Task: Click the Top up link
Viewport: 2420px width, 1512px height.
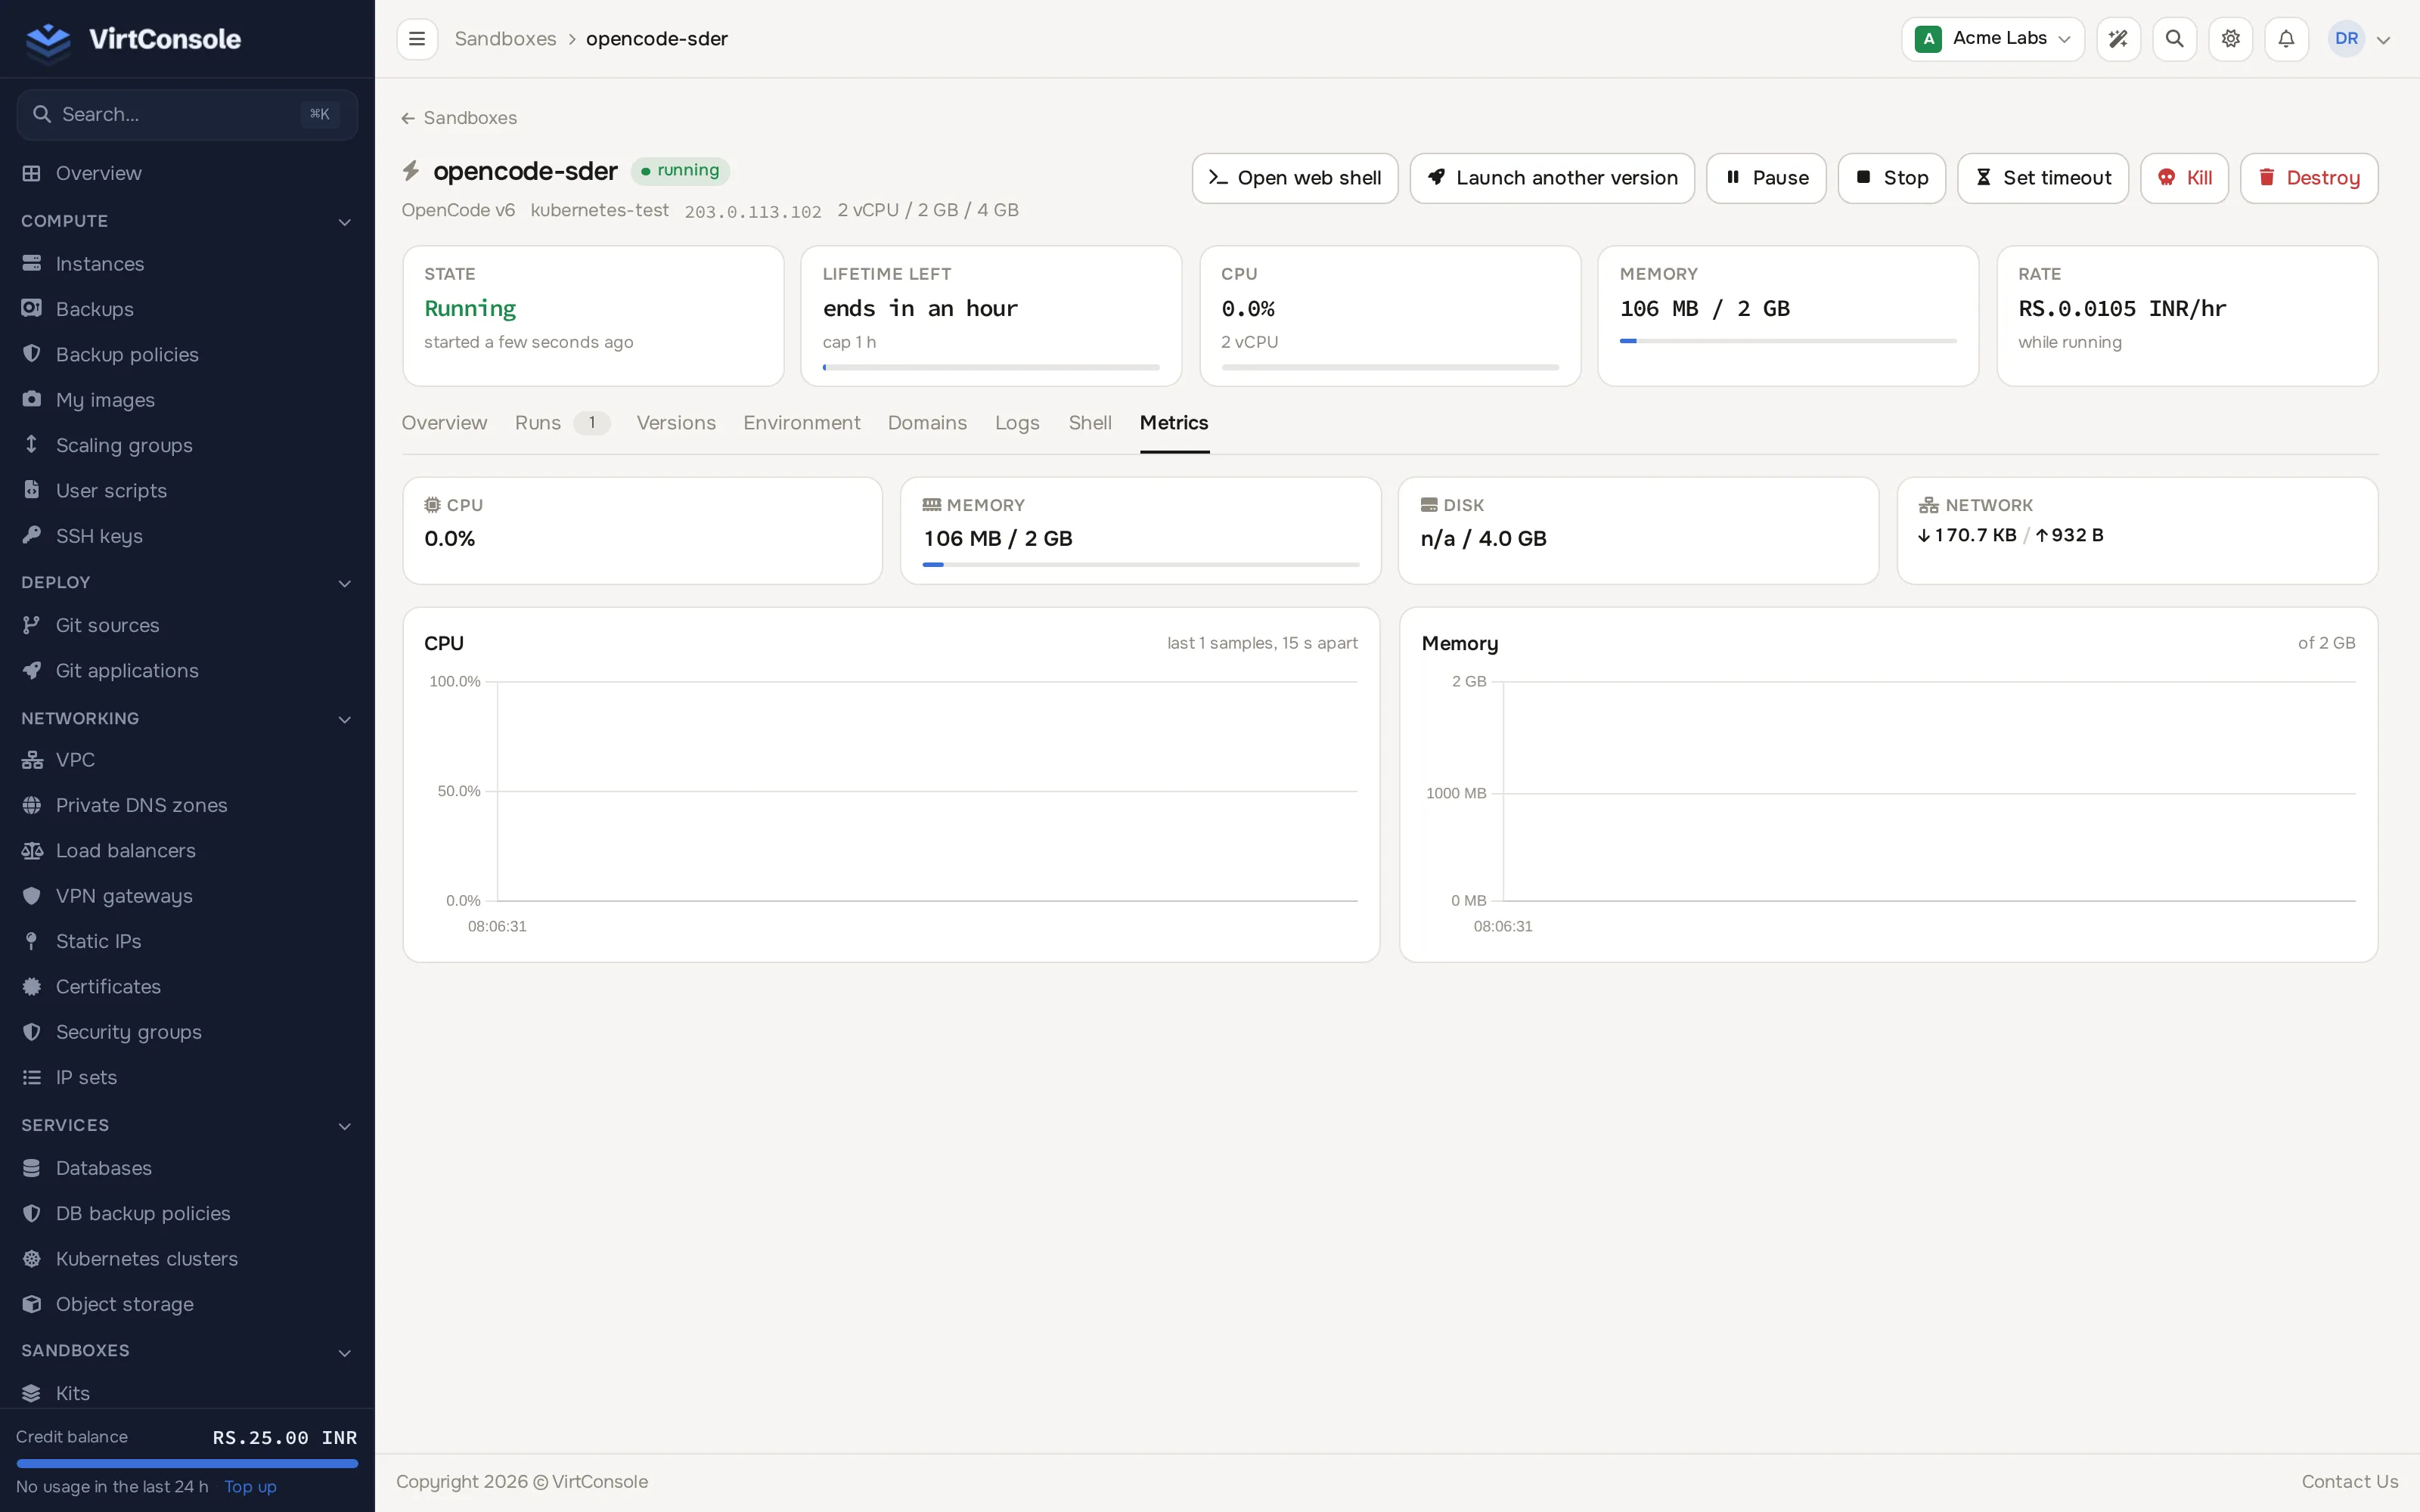Action: coord(250,1487)
